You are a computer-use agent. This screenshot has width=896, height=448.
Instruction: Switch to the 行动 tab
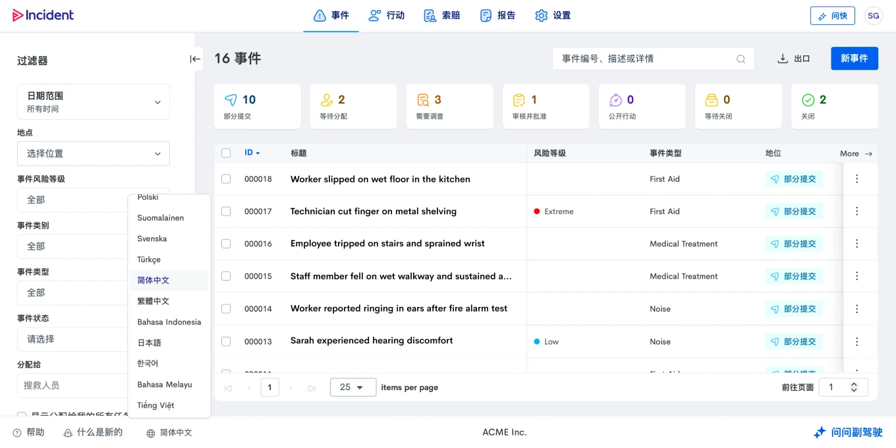tap(387, 15)
